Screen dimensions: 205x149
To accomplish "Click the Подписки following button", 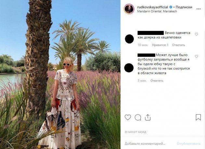I will click(x=184, y=7).
